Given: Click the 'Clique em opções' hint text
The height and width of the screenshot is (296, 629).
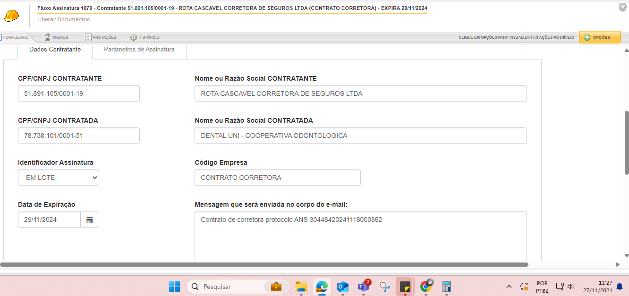Looking at the screenshot, I should pyautogui.click(x=517, y=37).
